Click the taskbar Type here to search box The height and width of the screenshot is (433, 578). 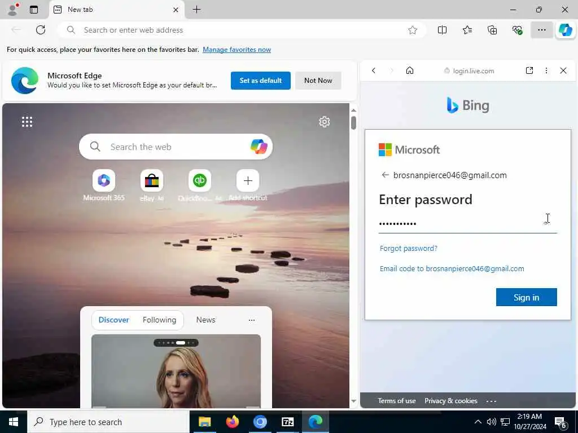click(x=108, y=422)
